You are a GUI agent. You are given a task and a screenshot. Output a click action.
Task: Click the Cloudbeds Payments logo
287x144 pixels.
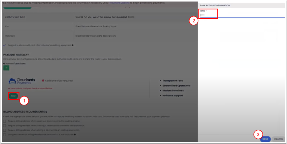tap(22, 81)
